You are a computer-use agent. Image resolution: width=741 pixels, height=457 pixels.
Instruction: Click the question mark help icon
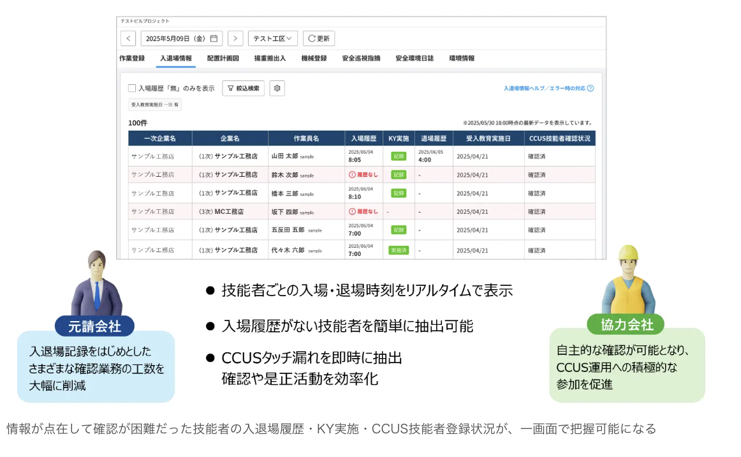(591, 89)
